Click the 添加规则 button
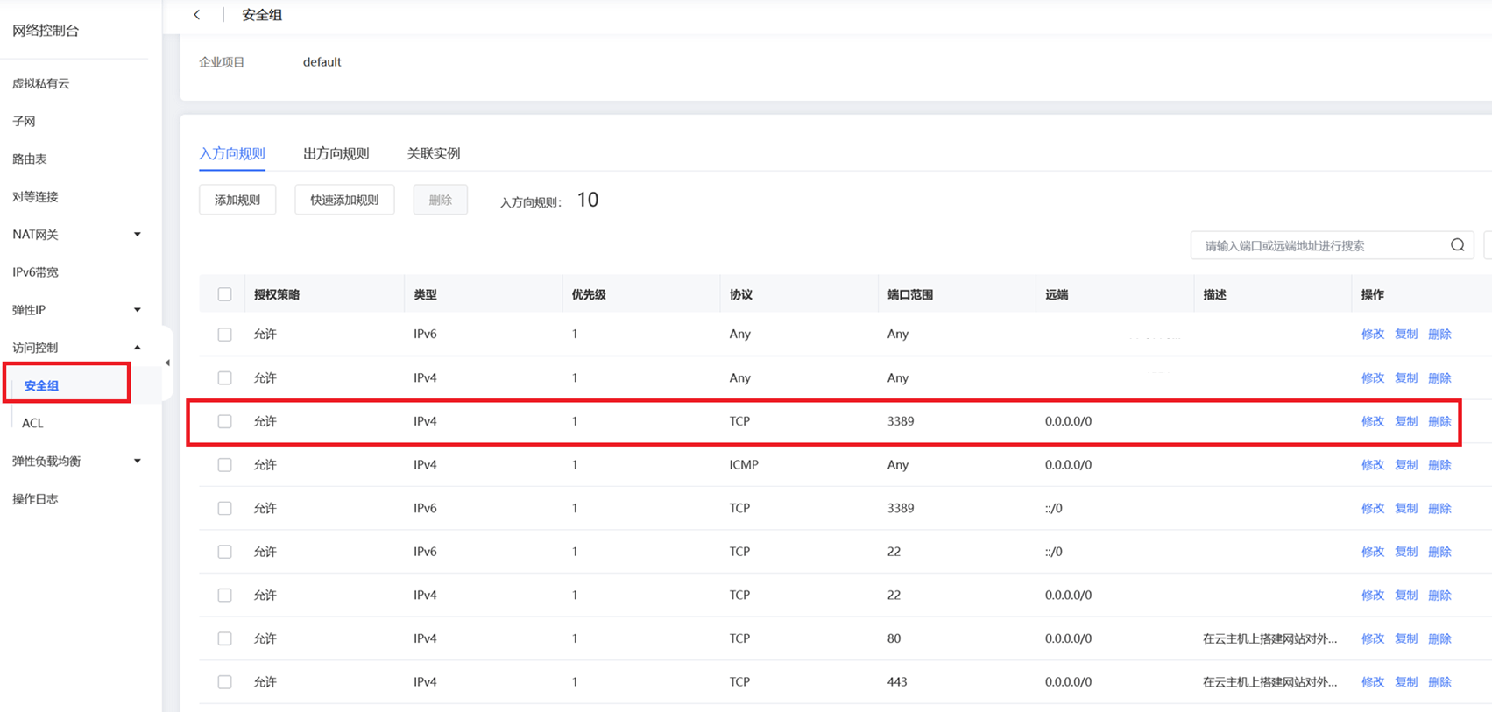Image resolution: width=1492 pixels, height=712 pixels. (237, 200)
